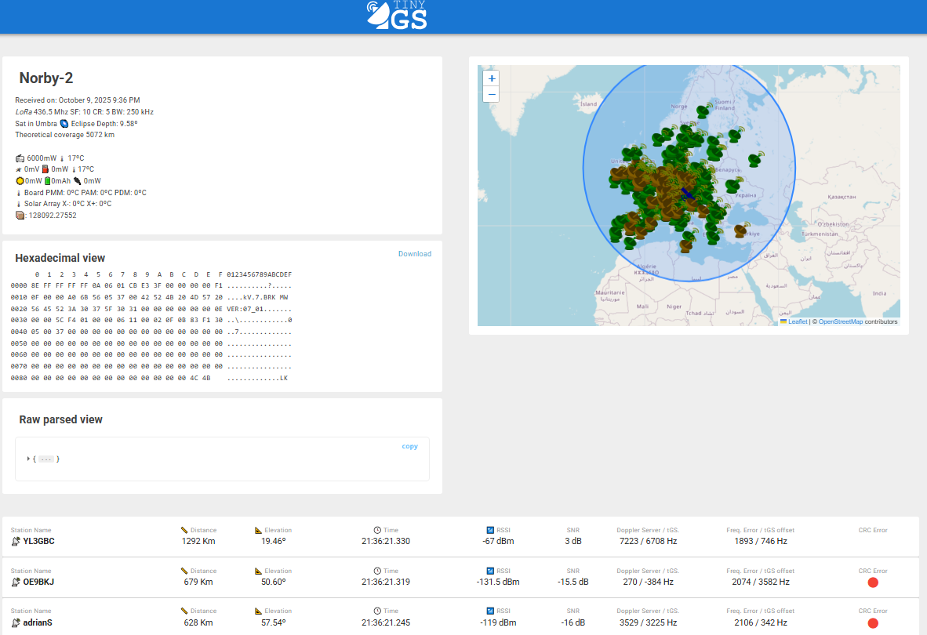This screenshot has height=635, width=927.
Task: Click the green battery capacity icon
Action: [x=48, y=181]
